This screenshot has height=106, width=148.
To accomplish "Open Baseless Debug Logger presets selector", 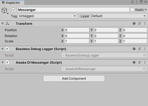I will (139, 49).
